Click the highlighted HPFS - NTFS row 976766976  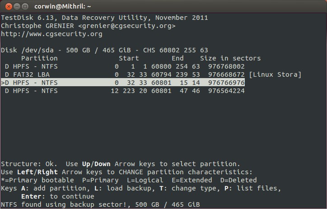pos(123,83)
